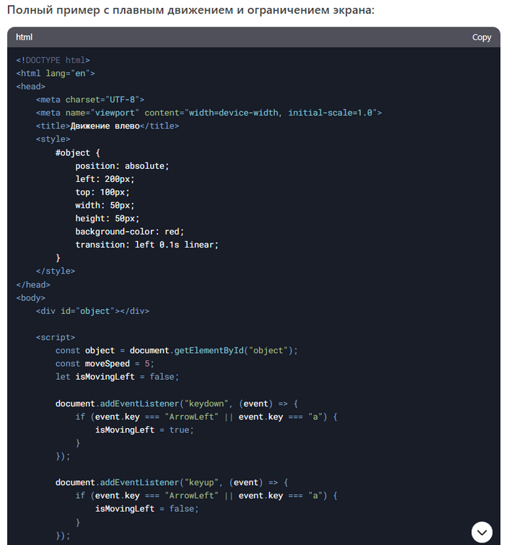This screenshot has height=545, width=505.
Task: Click the opening '<script>' tag line
Action: tap(56, 338)
